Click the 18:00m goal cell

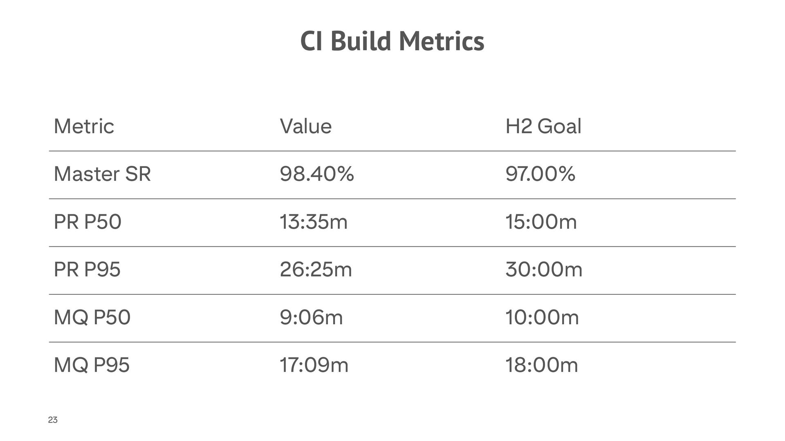542,365
